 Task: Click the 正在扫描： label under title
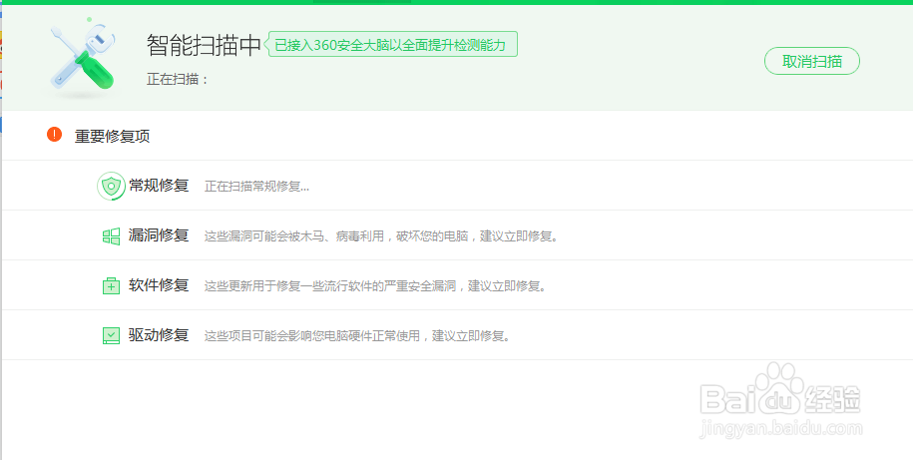[x=178, y=79]
